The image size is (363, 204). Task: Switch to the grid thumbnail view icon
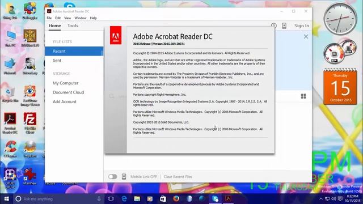pyautogui.click(x=303, y=96)
